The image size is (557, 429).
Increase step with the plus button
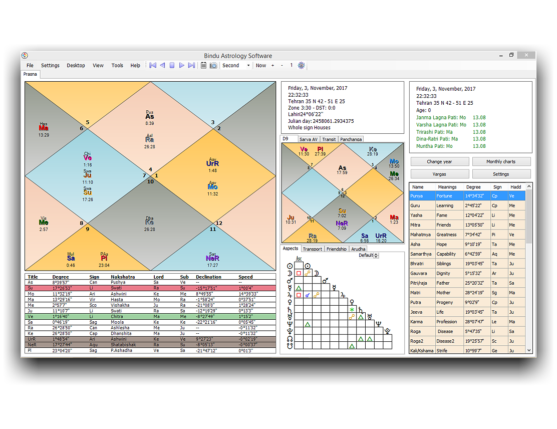tap(273, 65)
